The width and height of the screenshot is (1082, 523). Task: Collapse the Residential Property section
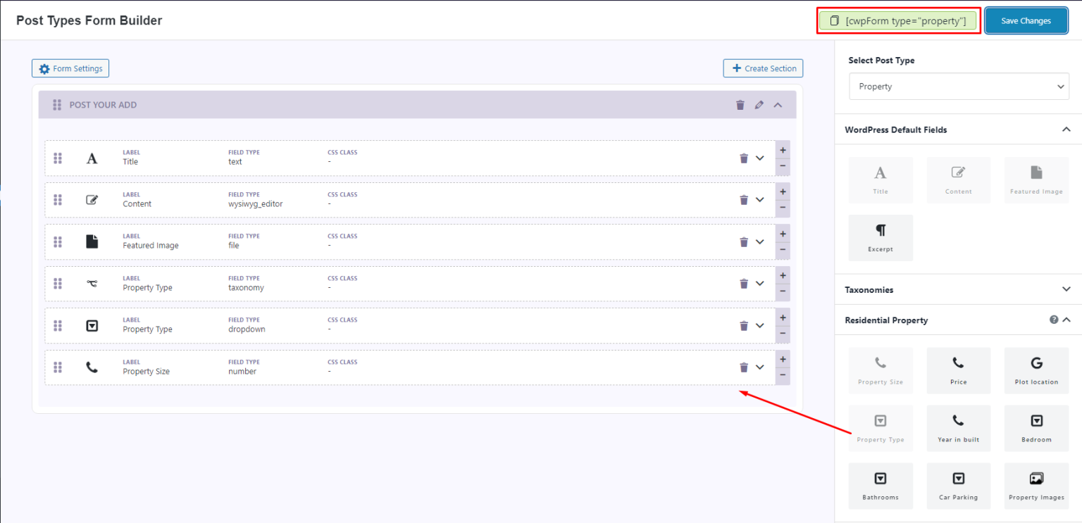1066,320
